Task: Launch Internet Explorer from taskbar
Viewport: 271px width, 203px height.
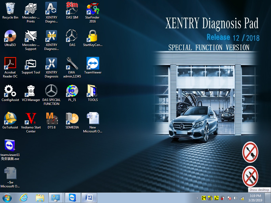Action: 24,198
